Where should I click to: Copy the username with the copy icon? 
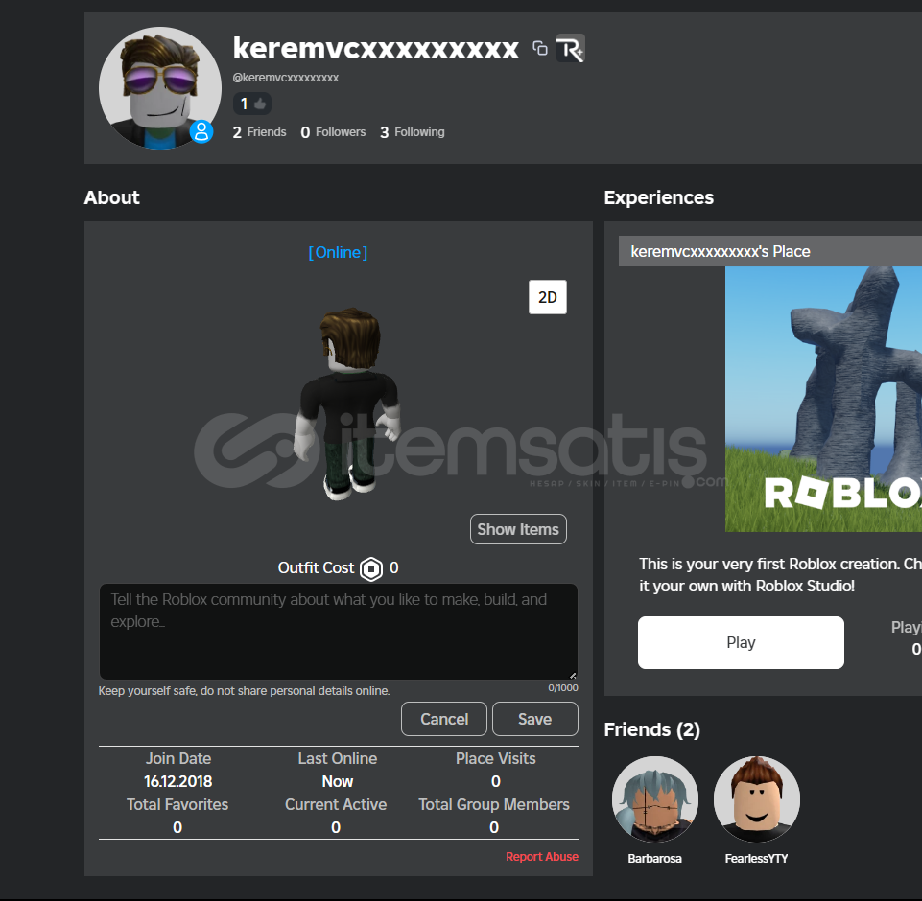pos(540,48)
